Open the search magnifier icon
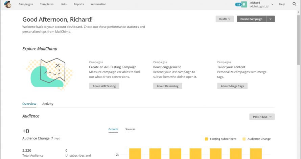 tap(294, 4)
